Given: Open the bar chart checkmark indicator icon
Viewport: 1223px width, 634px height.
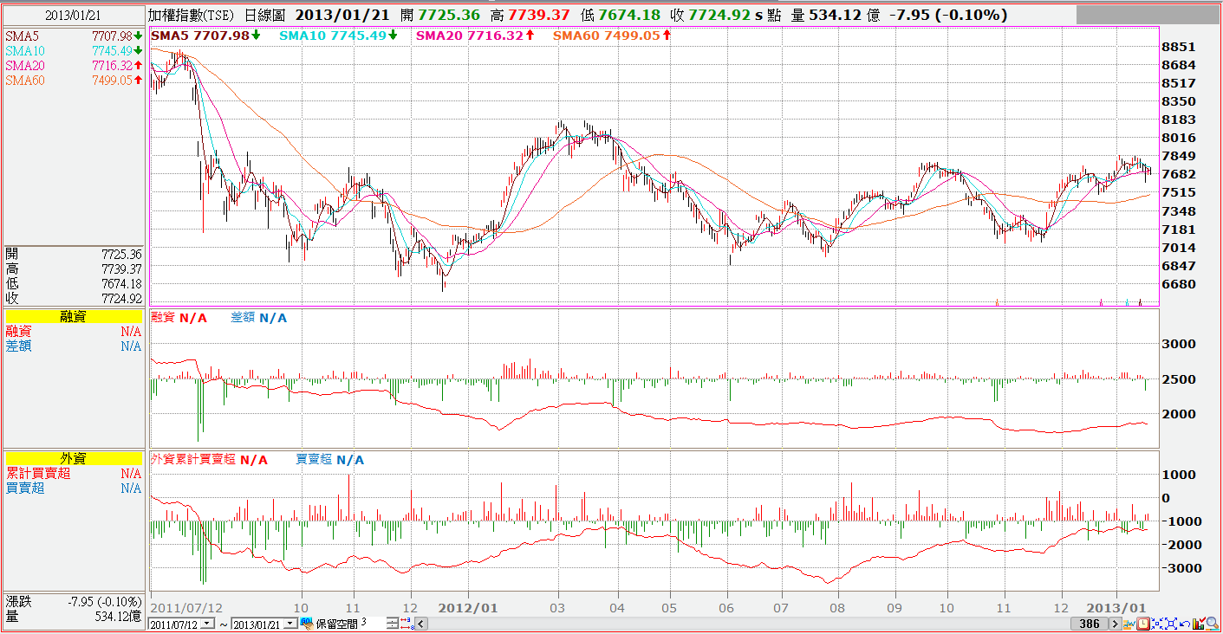Looking at the screenshot, I should [x=1197, y=624].
